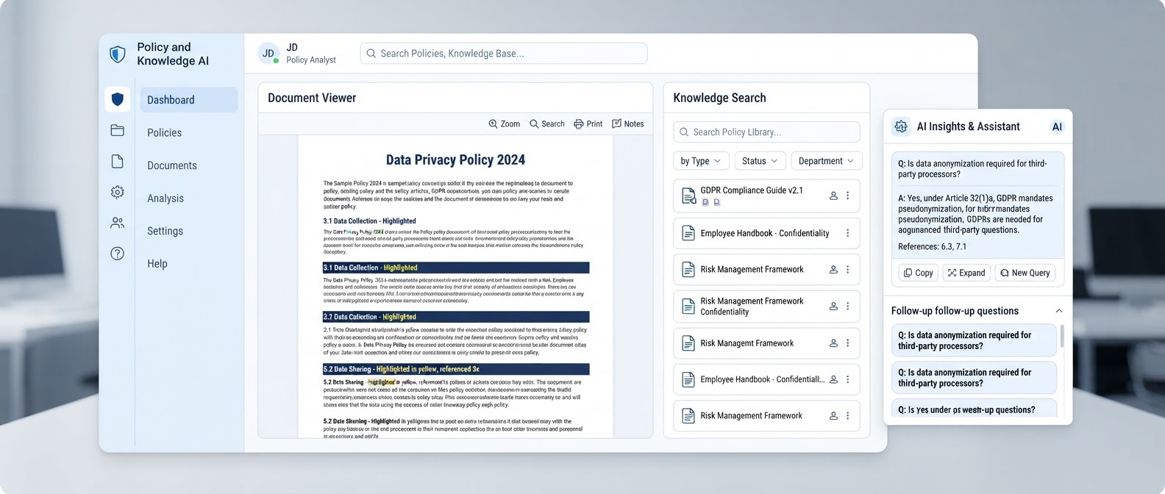Click the Expand button in AI Insights
1165x494 pixels.
click(966, 273)
